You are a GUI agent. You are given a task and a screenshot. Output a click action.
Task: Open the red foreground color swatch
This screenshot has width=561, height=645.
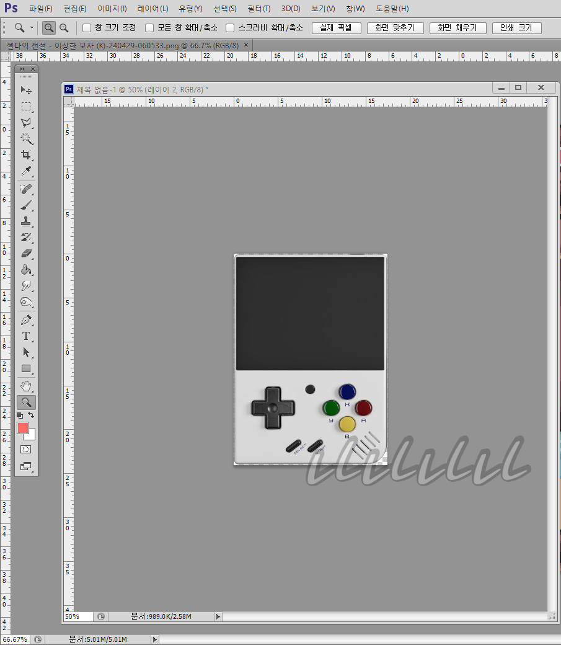[x=22, y=427]
